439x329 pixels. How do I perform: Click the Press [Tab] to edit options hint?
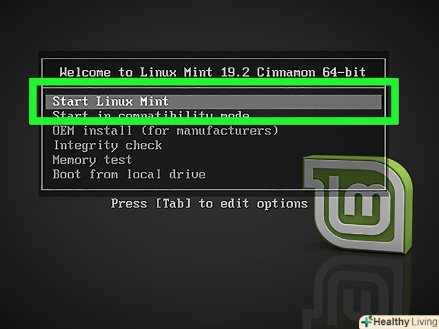click(209, 204)
